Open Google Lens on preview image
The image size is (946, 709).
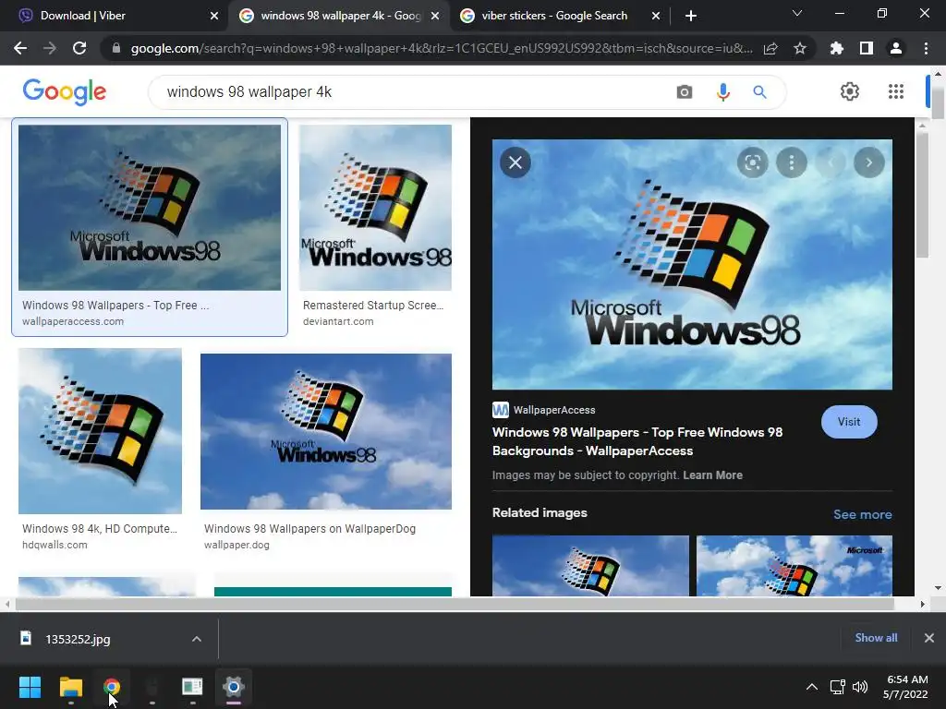tap(752, 162)
